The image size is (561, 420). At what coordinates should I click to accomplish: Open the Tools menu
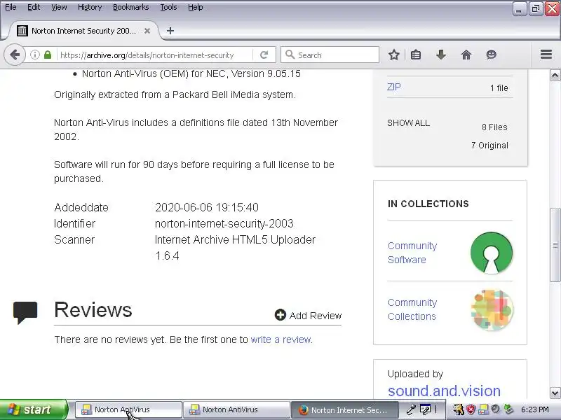168,7
